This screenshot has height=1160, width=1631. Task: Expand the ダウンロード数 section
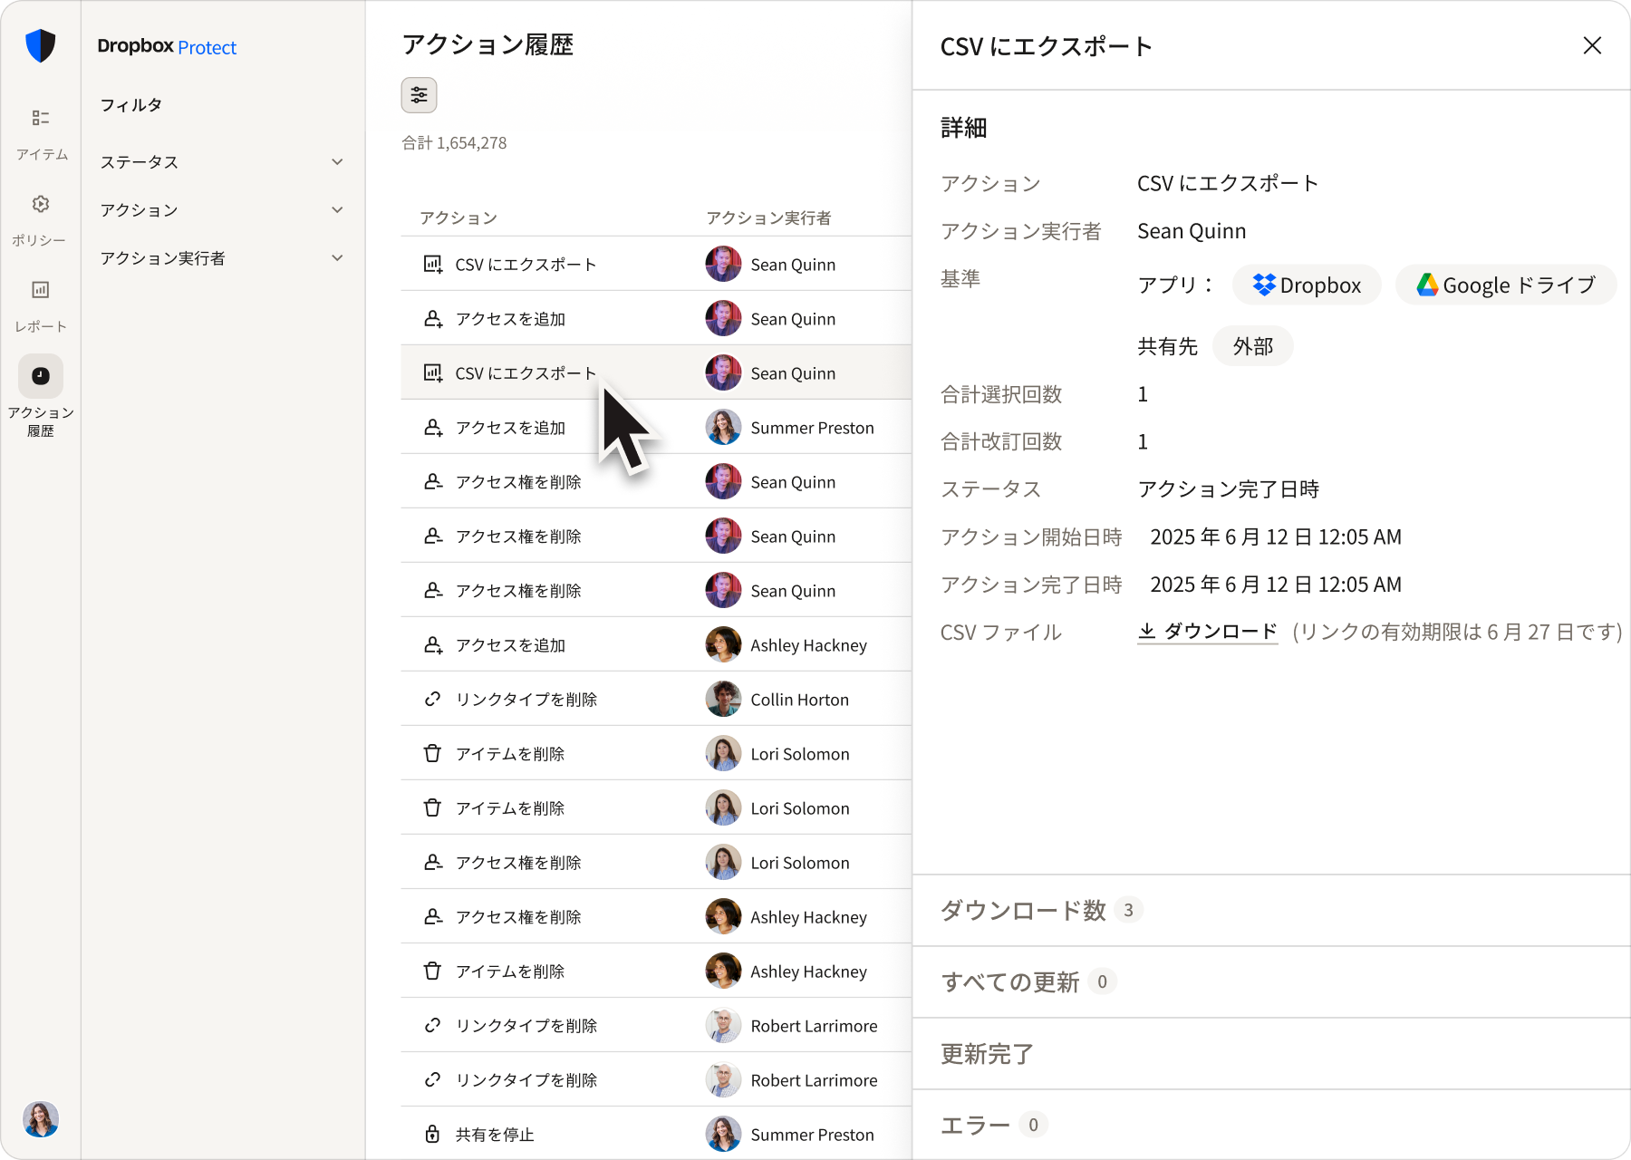point(1271,911)
